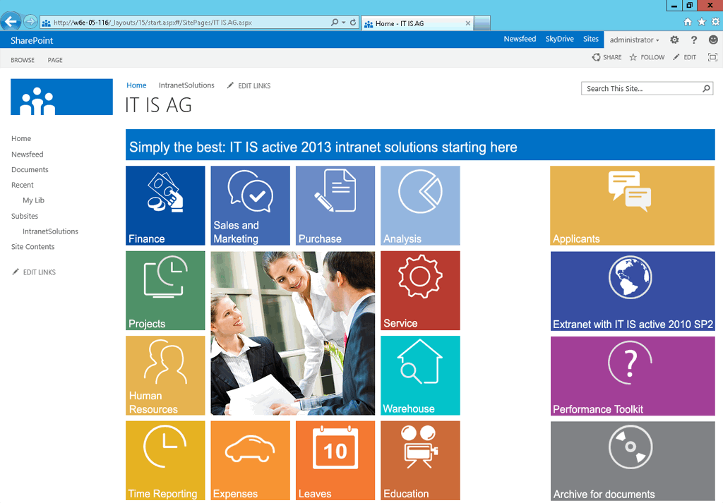Click EDIT LINKS in left sidebar
Image resolution: width=723 pixels, height=503 pixels.
click(x=34, y=272)
